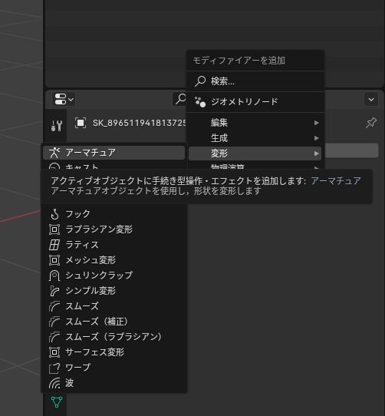Add the シュリンクラップ modifier
385x416 pixels.
(114, 276)
